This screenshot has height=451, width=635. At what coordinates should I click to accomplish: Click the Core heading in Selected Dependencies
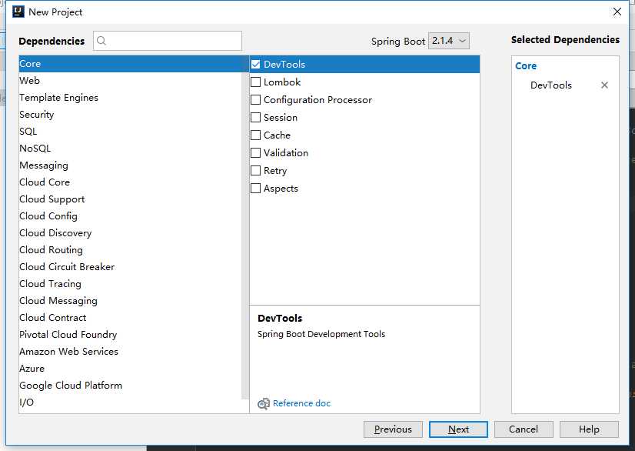[x=526, y=66]
